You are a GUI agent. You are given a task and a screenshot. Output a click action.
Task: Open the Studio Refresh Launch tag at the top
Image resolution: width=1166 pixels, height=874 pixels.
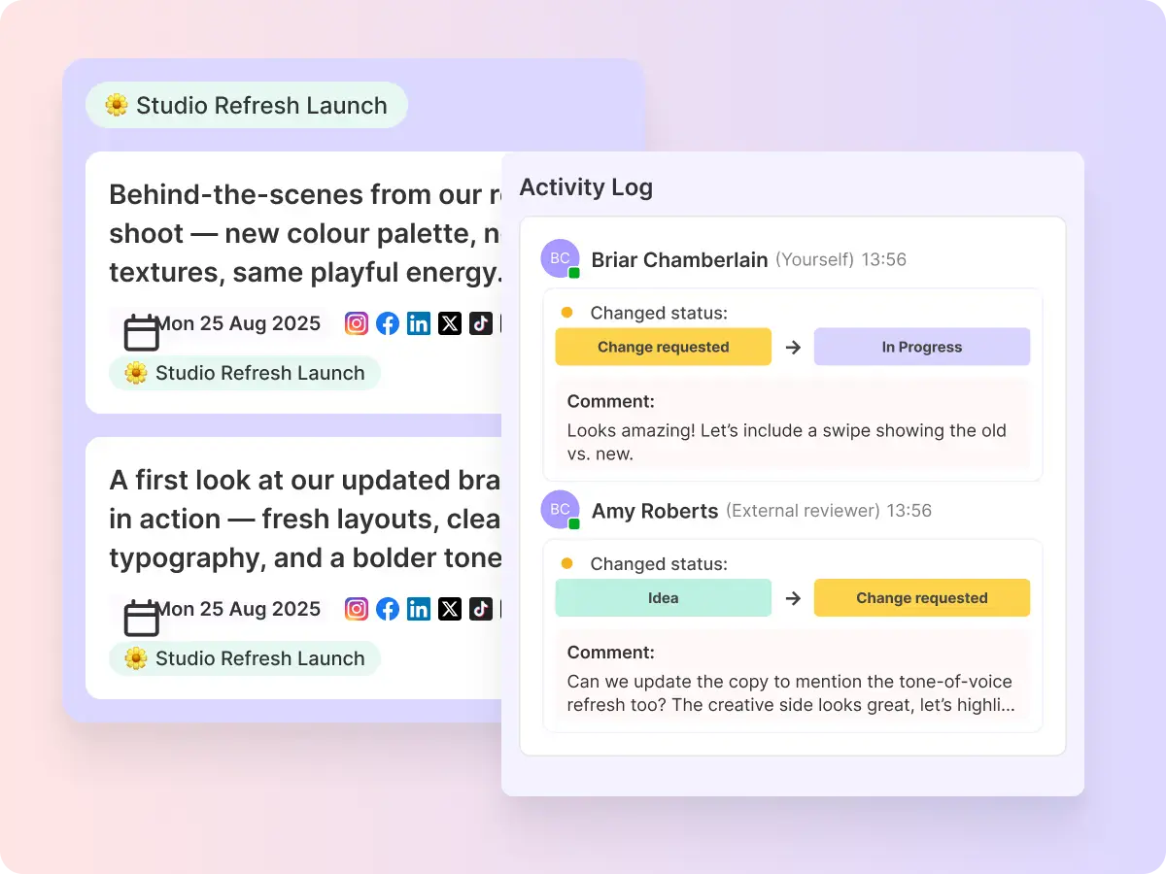pos(246,104)
